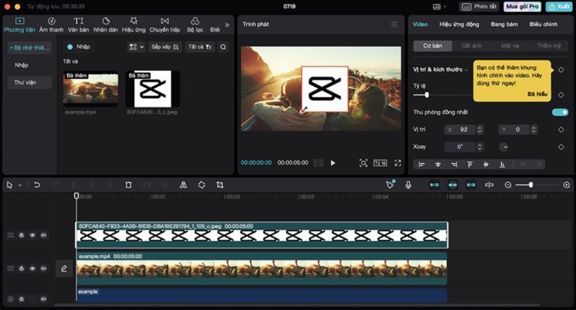
Task: Open the Sắp xếp sort dropdown
Action: 164,47
